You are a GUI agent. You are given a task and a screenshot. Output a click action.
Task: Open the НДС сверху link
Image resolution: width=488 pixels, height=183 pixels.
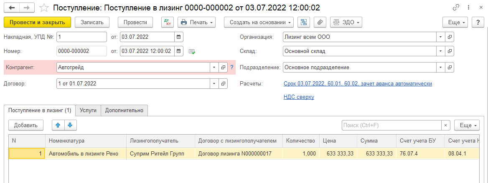tap(298, 97)
